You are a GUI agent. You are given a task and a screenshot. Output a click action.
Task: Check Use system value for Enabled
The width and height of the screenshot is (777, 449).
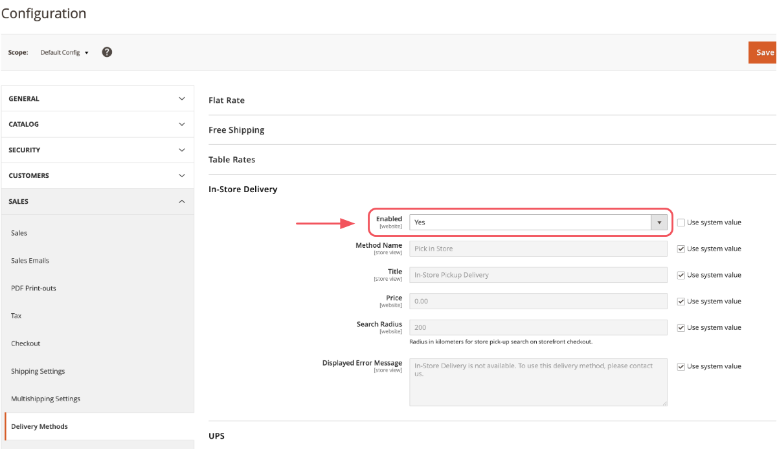pos(681,222)
